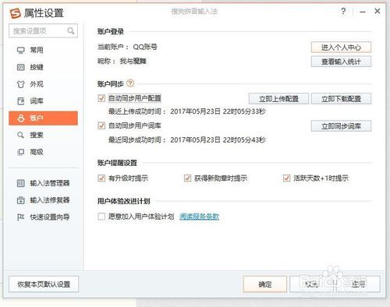Click the Sogou logo icon in title bar
The height and width of the screenshot is (307, 390).
click(16, 13)
